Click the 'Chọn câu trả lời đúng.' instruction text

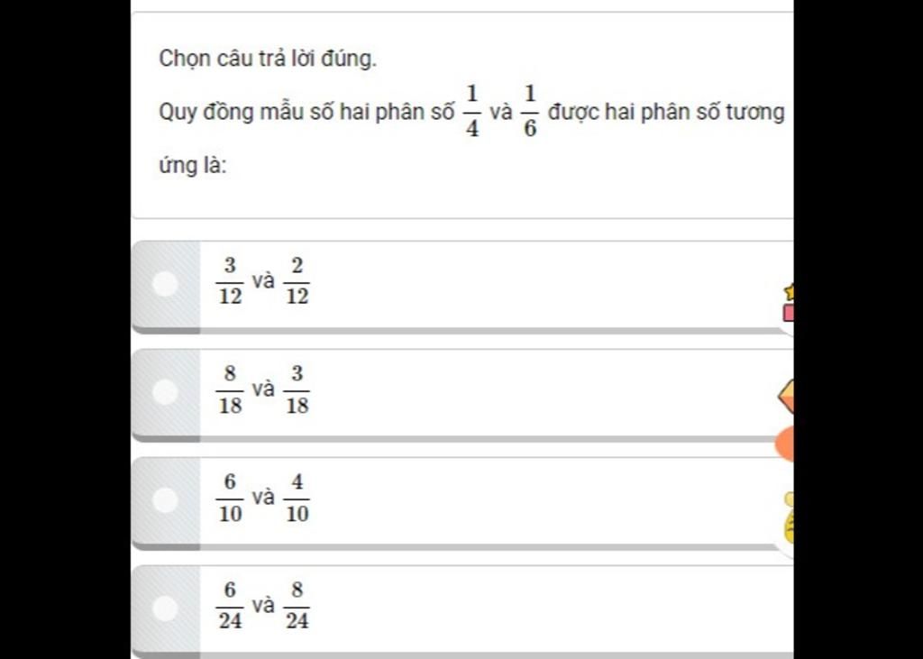pos(268,59)
